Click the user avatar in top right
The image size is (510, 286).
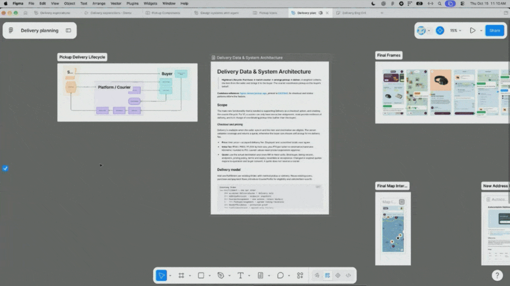click(421, 31)
